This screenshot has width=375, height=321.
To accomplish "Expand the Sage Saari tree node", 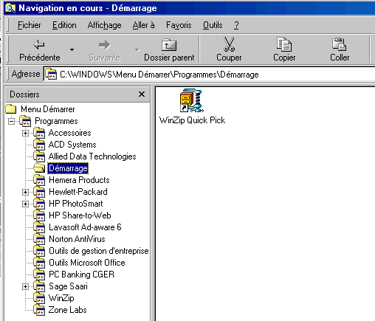I will point(25,286).
